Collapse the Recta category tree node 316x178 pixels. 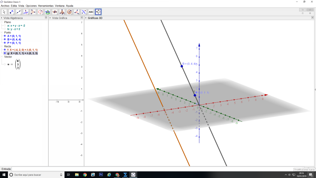[2, 46]
